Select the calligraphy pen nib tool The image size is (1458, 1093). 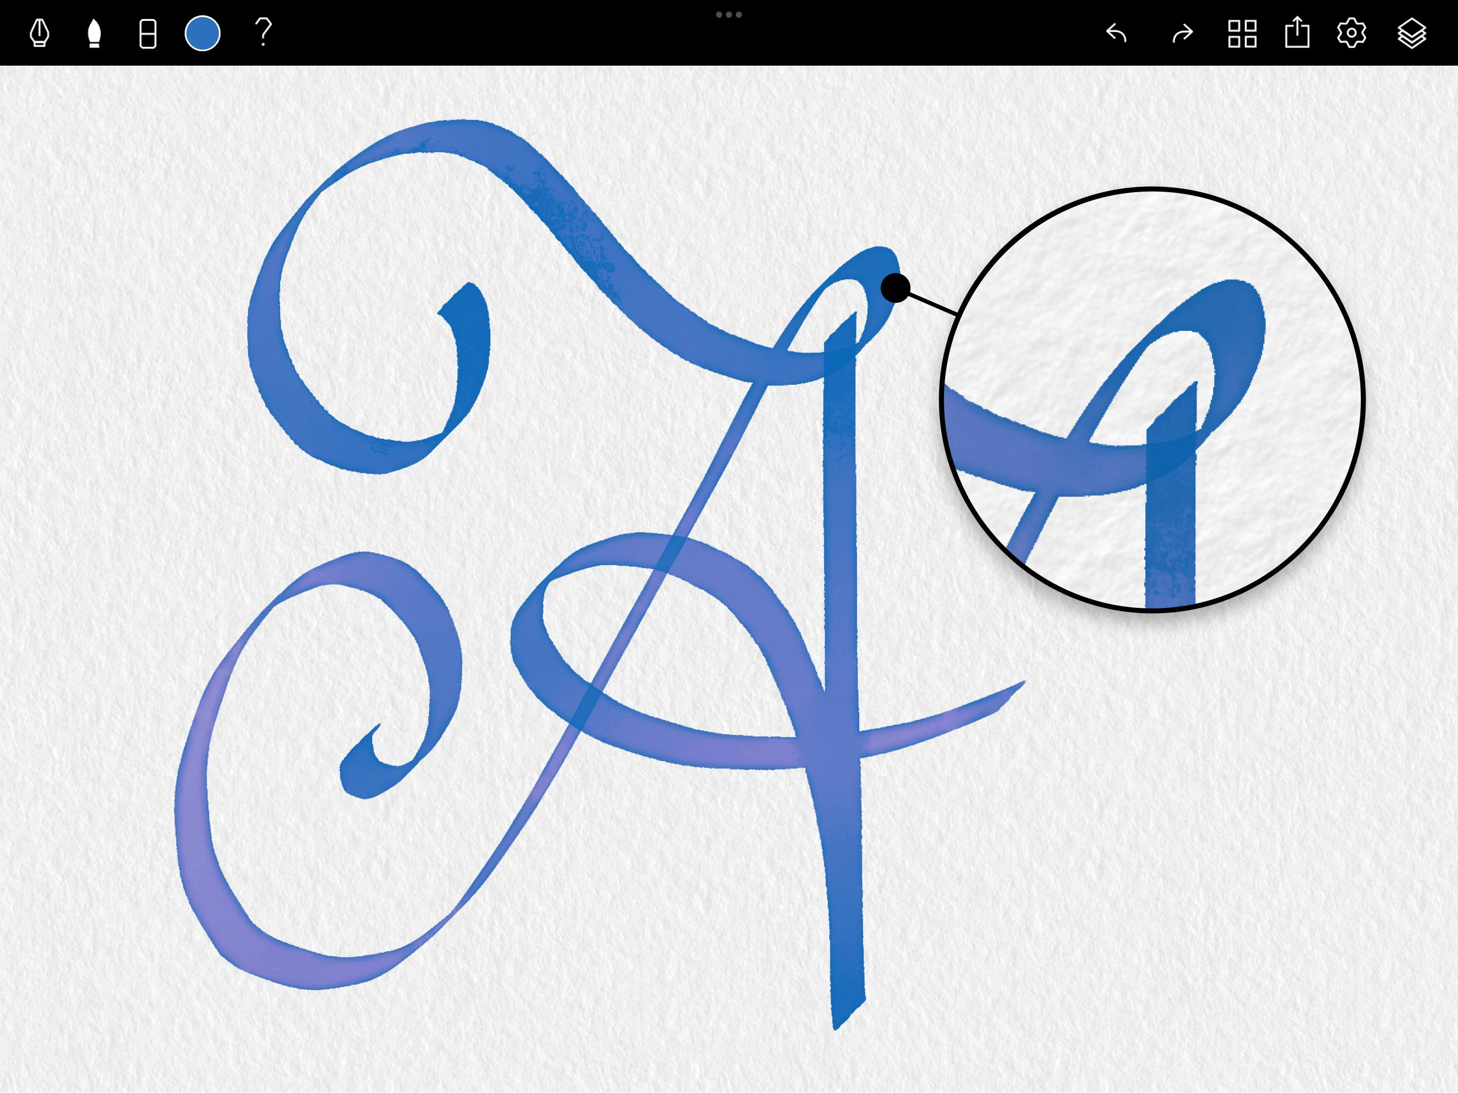[39, 33]
